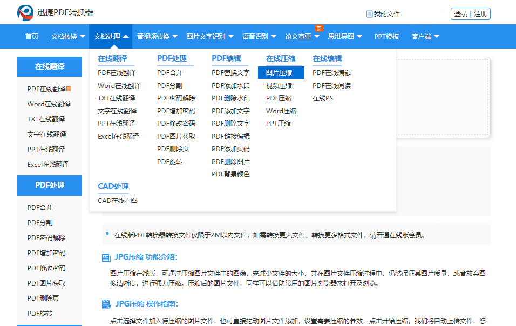Image resolution: width=516 pixels, height=326 pixels.
Task: Click PDF修改密码 in the dropdown menu
Action: (176, 124)
